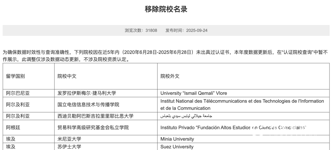Click the 院校外文 column header
Screen dimensions: 332x150
[x=170, y=76]
